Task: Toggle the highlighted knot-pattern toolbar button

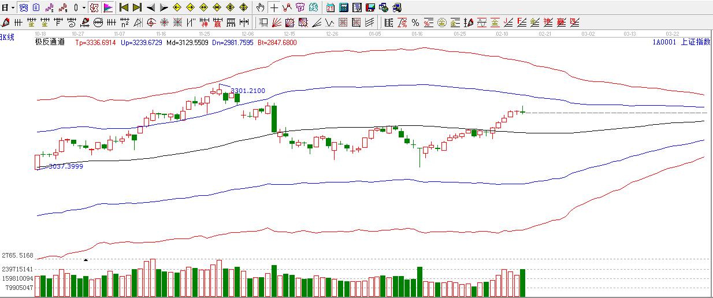Action: [x=94, y=8]
